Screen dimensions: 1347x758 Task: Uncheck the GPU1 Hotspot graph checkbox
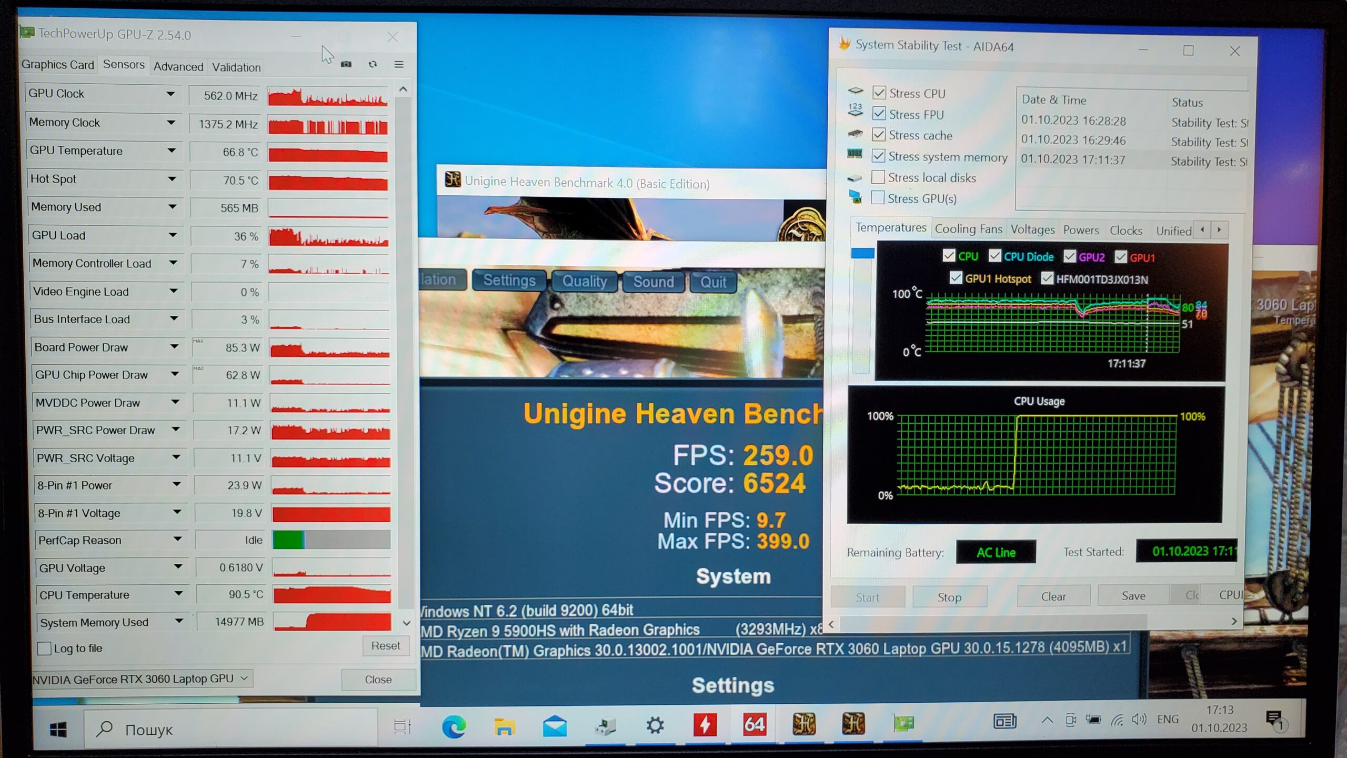coord(956,278)
